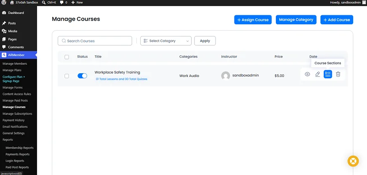Open Content Access Rules
The width and height of the screenshot is (367, 175).
pos(17,94)
